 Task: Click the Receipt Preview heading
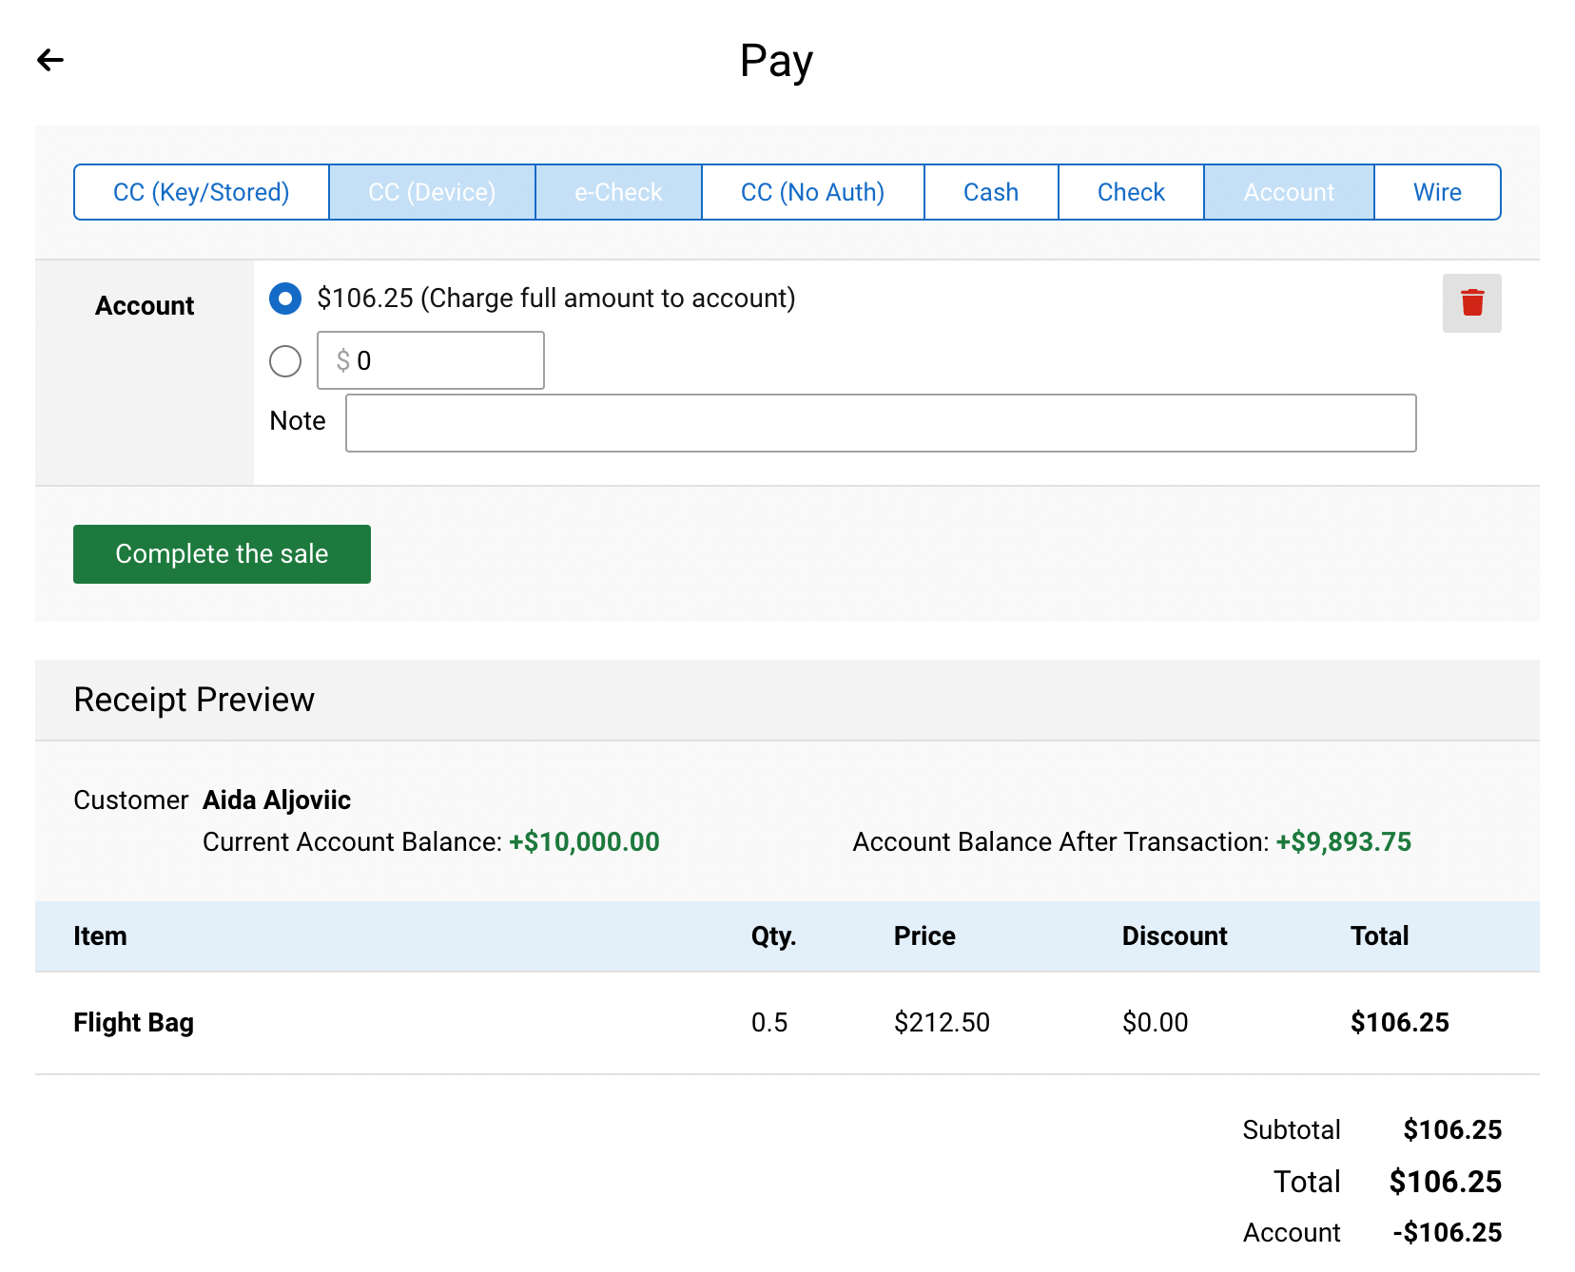(194, 700)
